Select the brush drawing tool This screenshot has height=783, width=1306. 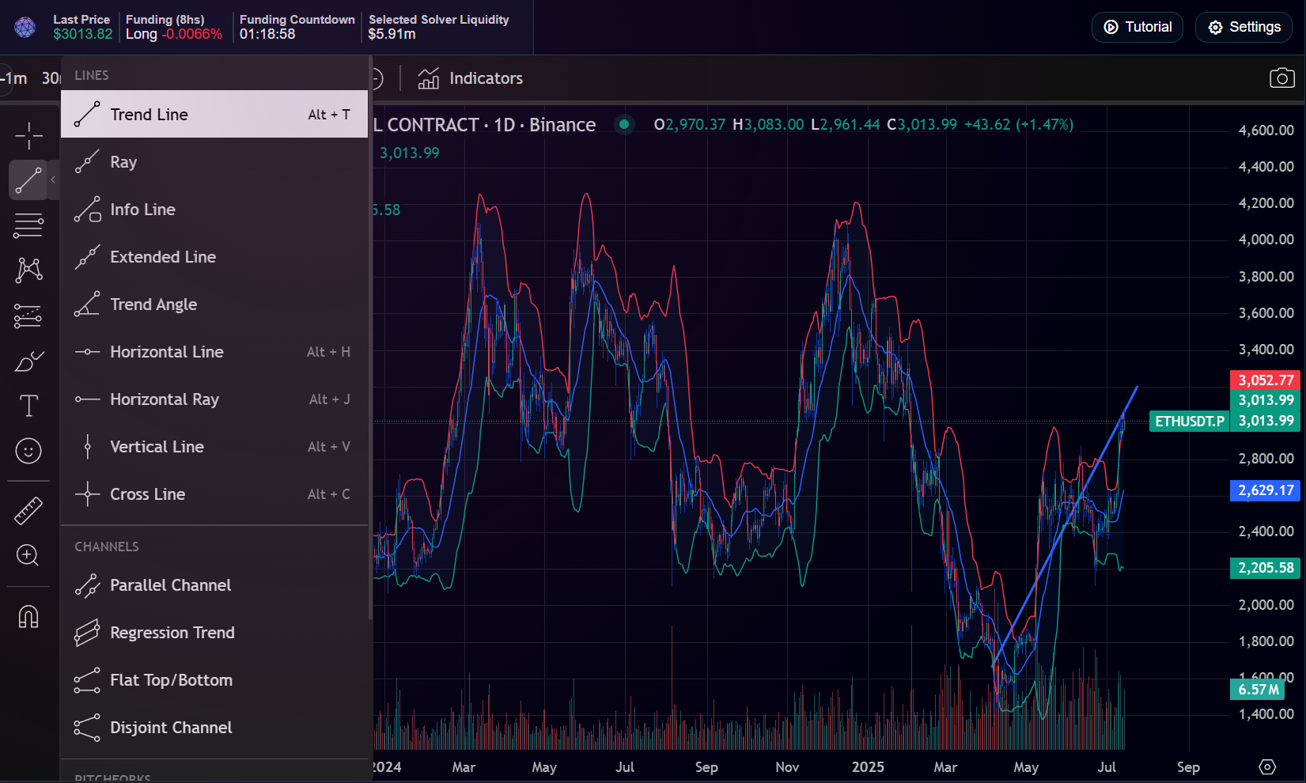(x=29, y=361)
